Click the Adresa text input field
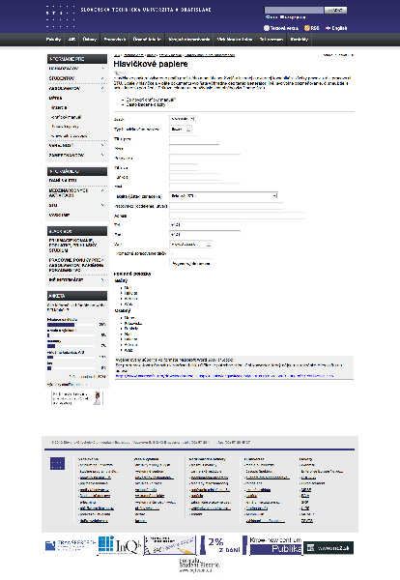 [x=237, y=216]
